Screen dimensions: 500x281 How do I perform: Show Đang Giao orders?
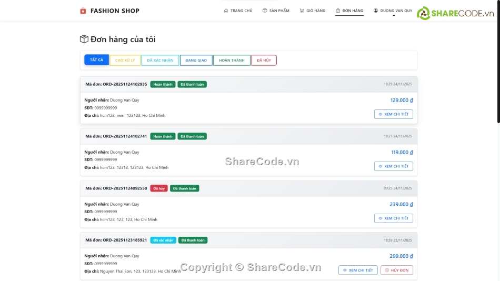[x=196, y=61]
